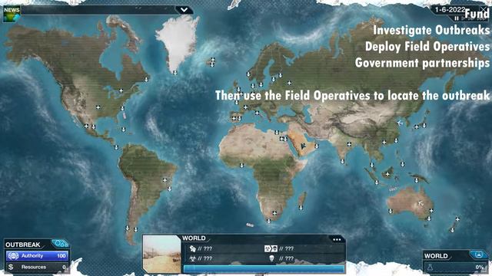
Task: Select the New Zealand port marker
Action: [453, 230]
